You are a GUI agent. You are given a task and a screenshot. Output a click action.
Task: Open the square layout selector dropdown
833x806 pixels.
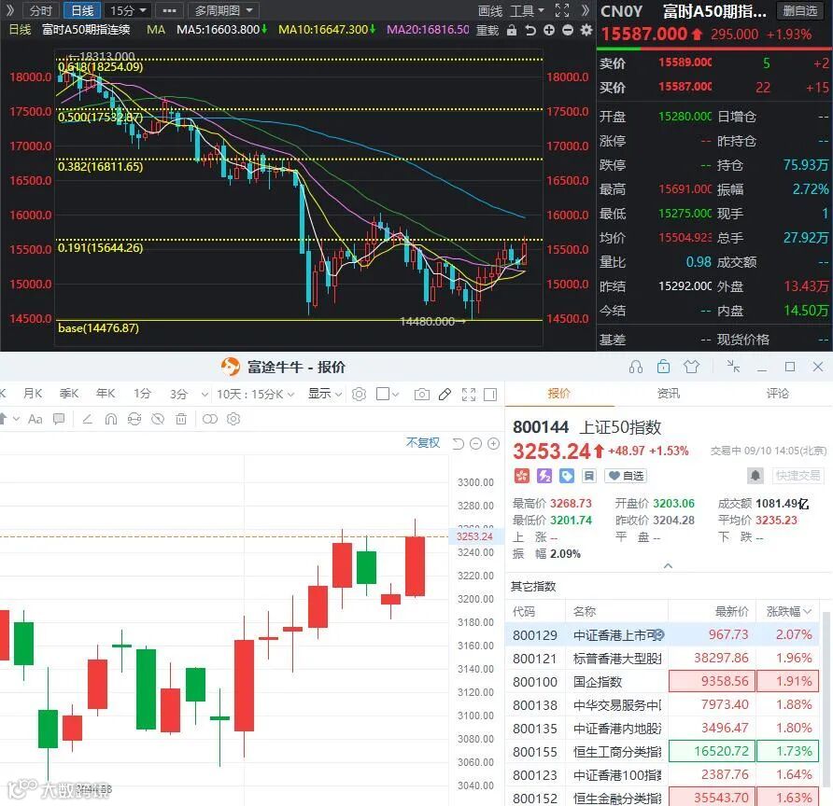[388, 395]
